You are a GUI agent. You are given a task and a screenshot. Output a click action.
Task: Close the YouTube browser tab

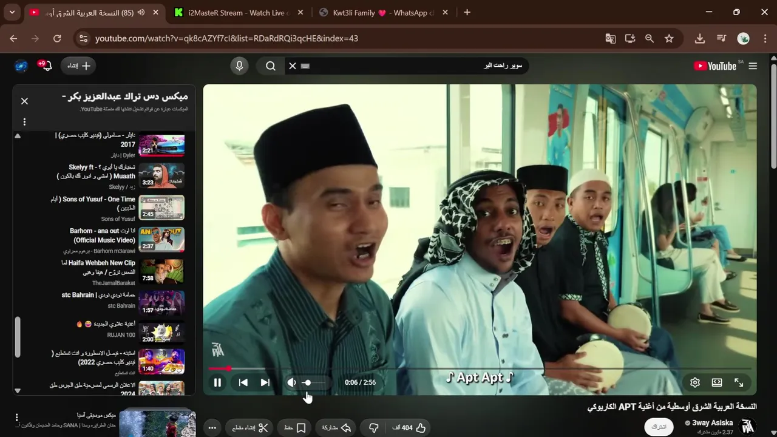pyautogui.click(x=156, y=12)
